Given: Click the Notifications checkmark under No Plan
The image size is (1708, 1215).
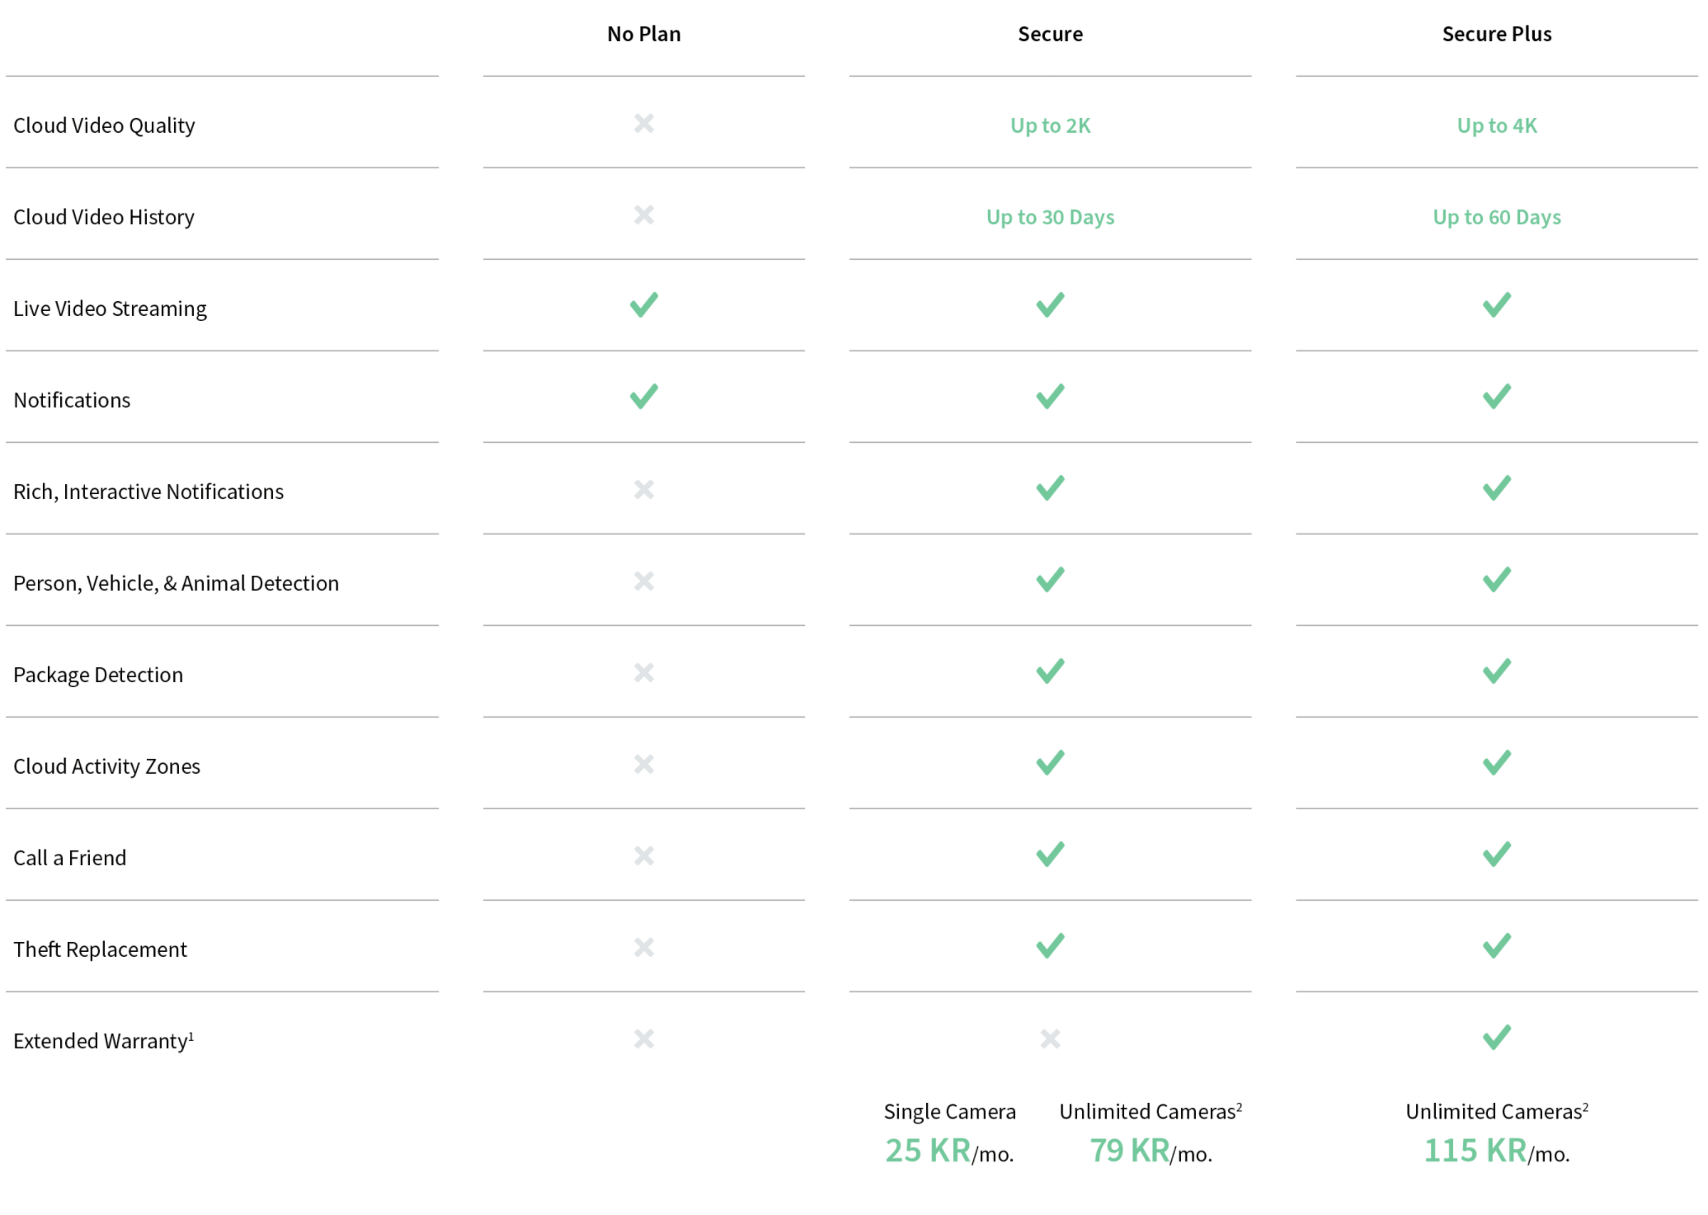Looking at the screenshot, I should click(x=643, y=397).
